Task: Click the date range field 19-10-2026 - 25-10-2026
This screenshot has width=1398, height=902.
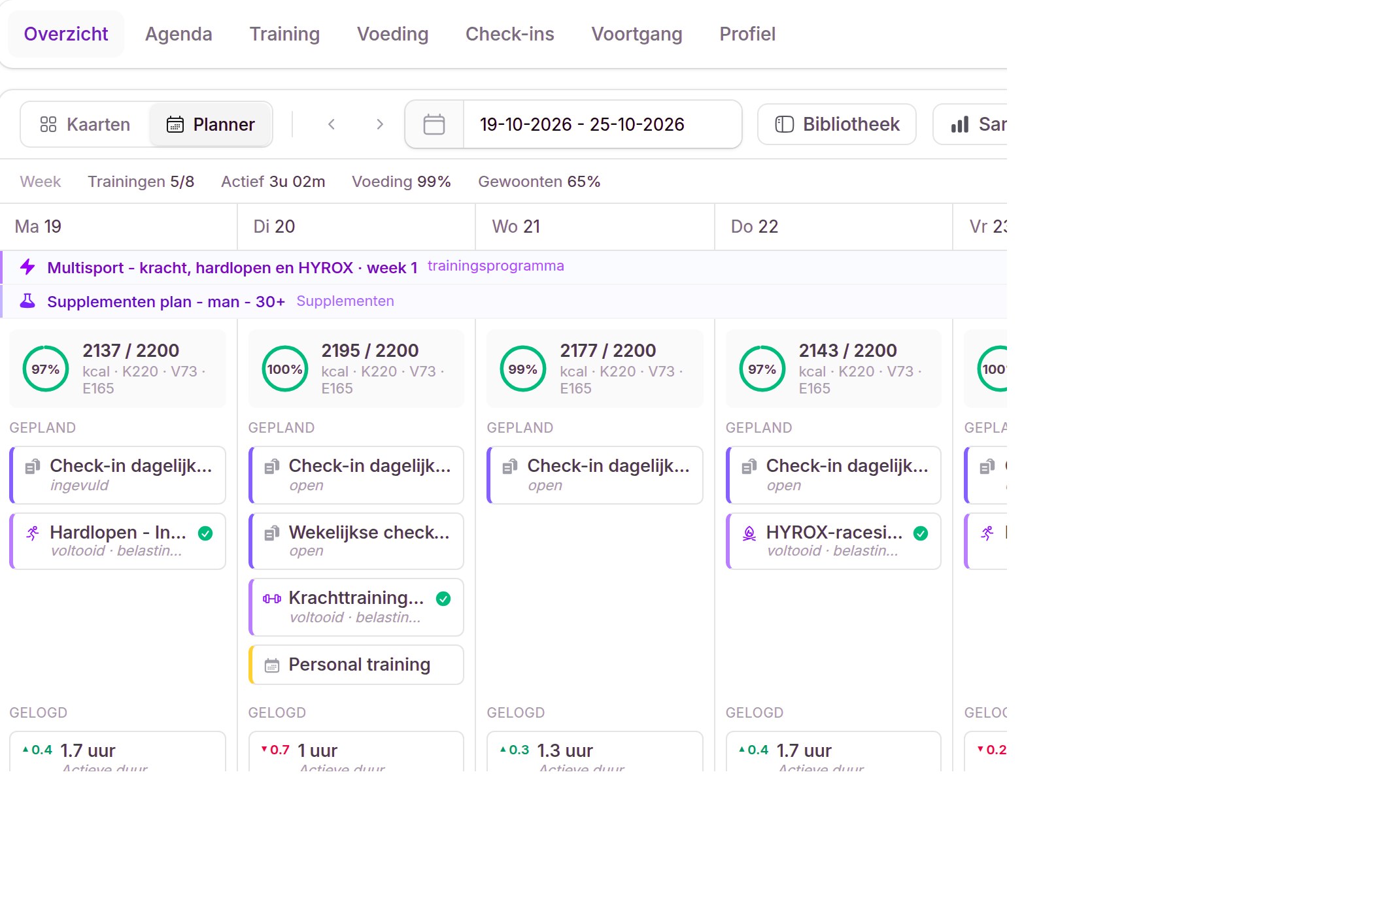Action: click(602, 124)
